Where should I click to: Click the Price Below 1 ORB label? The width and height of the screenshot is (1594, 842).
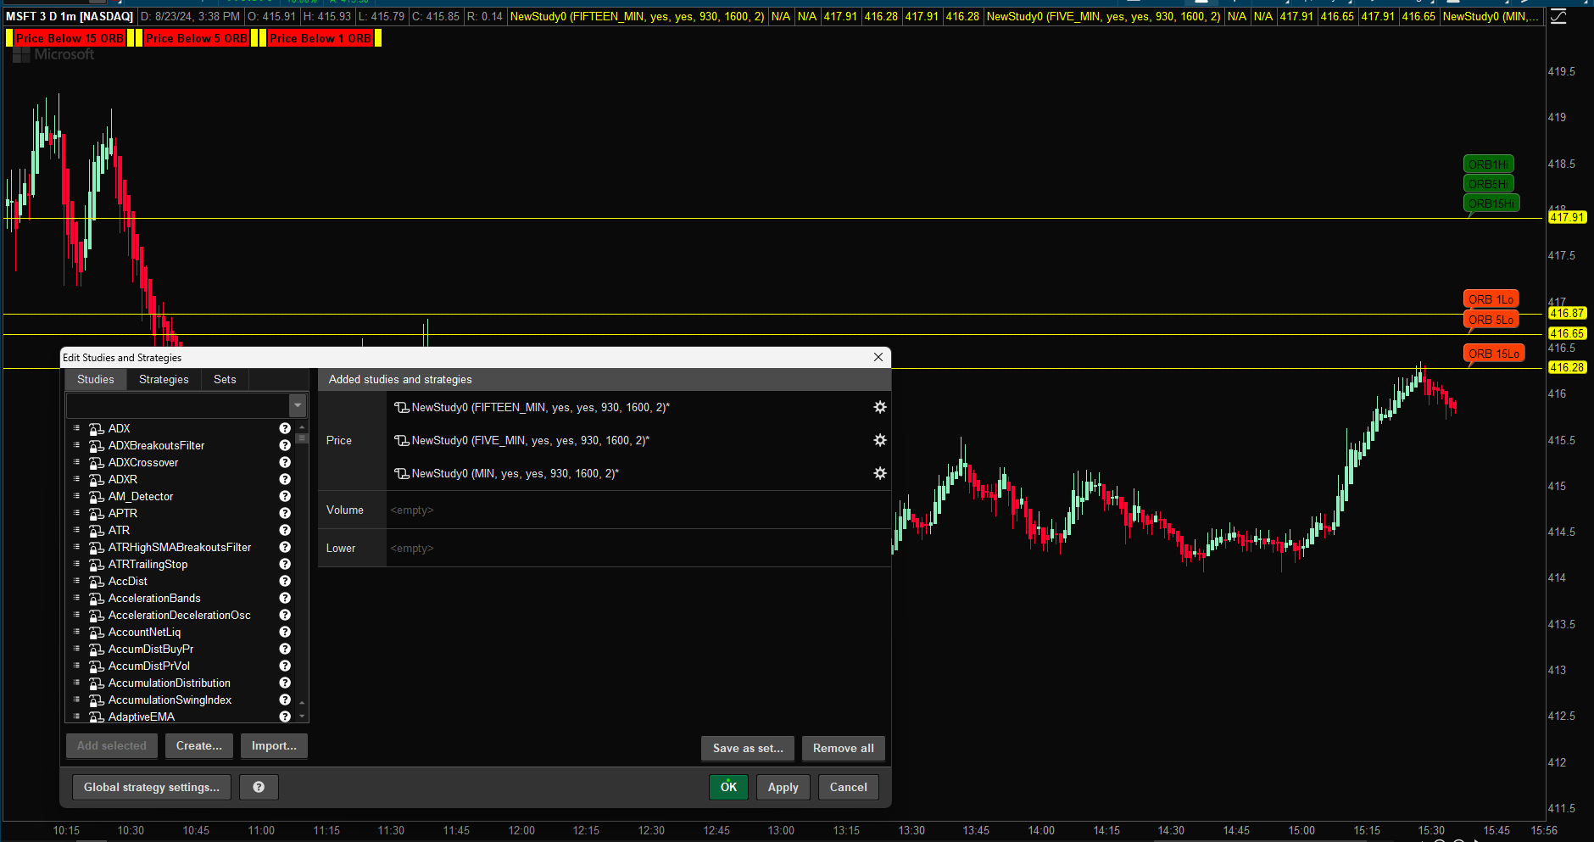click(320, 38)
